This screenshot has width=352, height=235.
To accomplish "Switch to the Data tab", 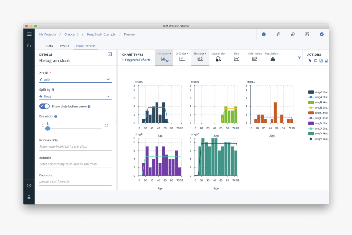I will tap(50, 46).
